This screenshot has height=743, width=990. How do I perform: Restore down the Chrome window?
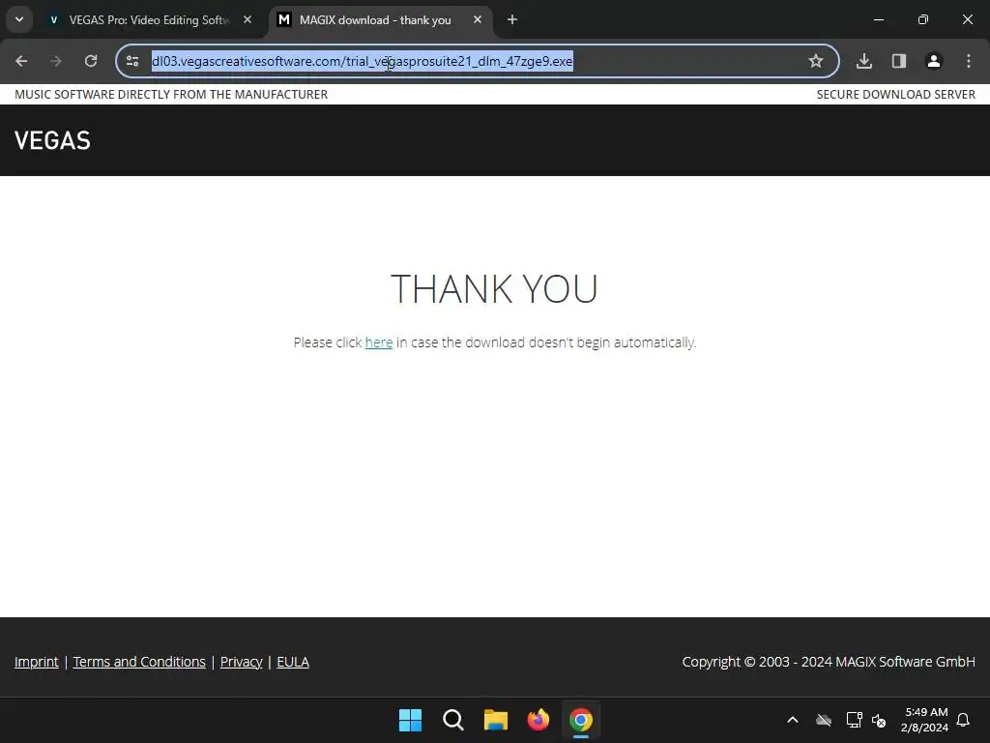923,19
